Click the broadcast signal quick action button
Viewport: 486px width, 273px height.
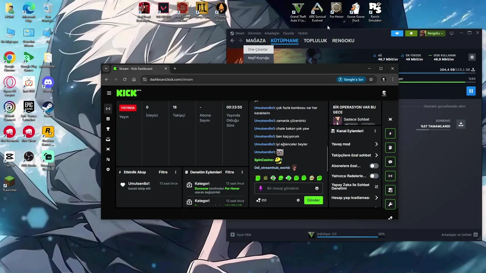[390, 176]
